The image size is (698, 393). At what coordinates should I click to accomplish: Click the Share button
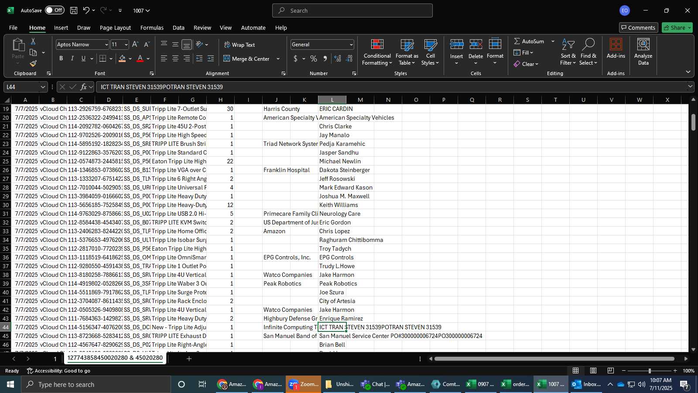677,28
